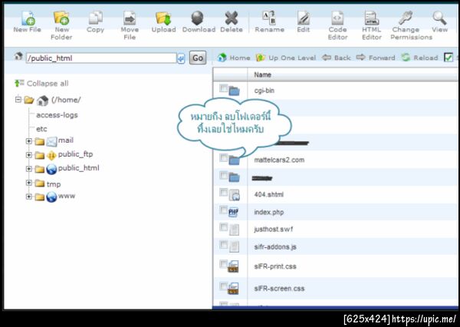
Task: Select the Copy toolbar icon
Action: 96,18
